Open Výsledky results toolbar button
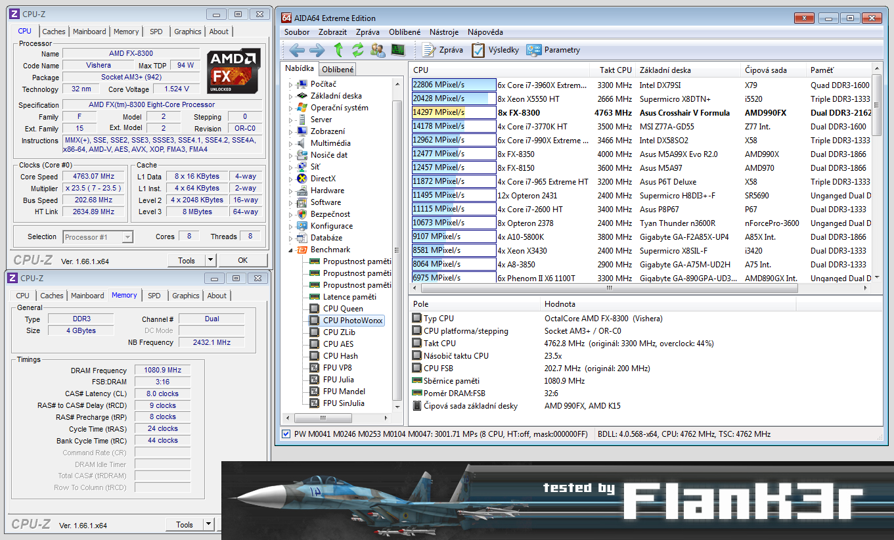 pyautogui.click(x=495, y=50)
